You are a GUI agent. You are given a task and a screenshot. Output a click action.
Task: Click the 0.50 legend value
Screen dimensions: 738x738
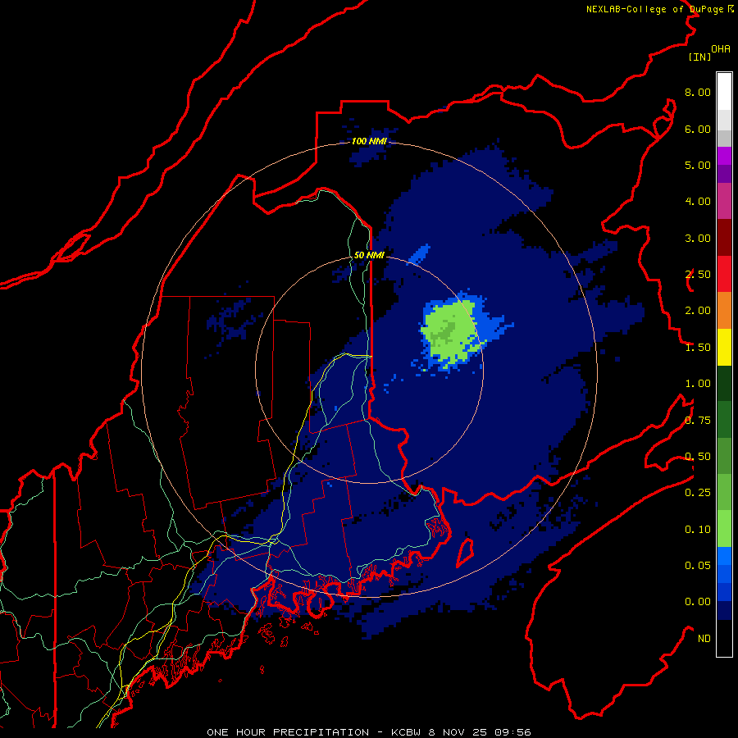tap(698, 457)
